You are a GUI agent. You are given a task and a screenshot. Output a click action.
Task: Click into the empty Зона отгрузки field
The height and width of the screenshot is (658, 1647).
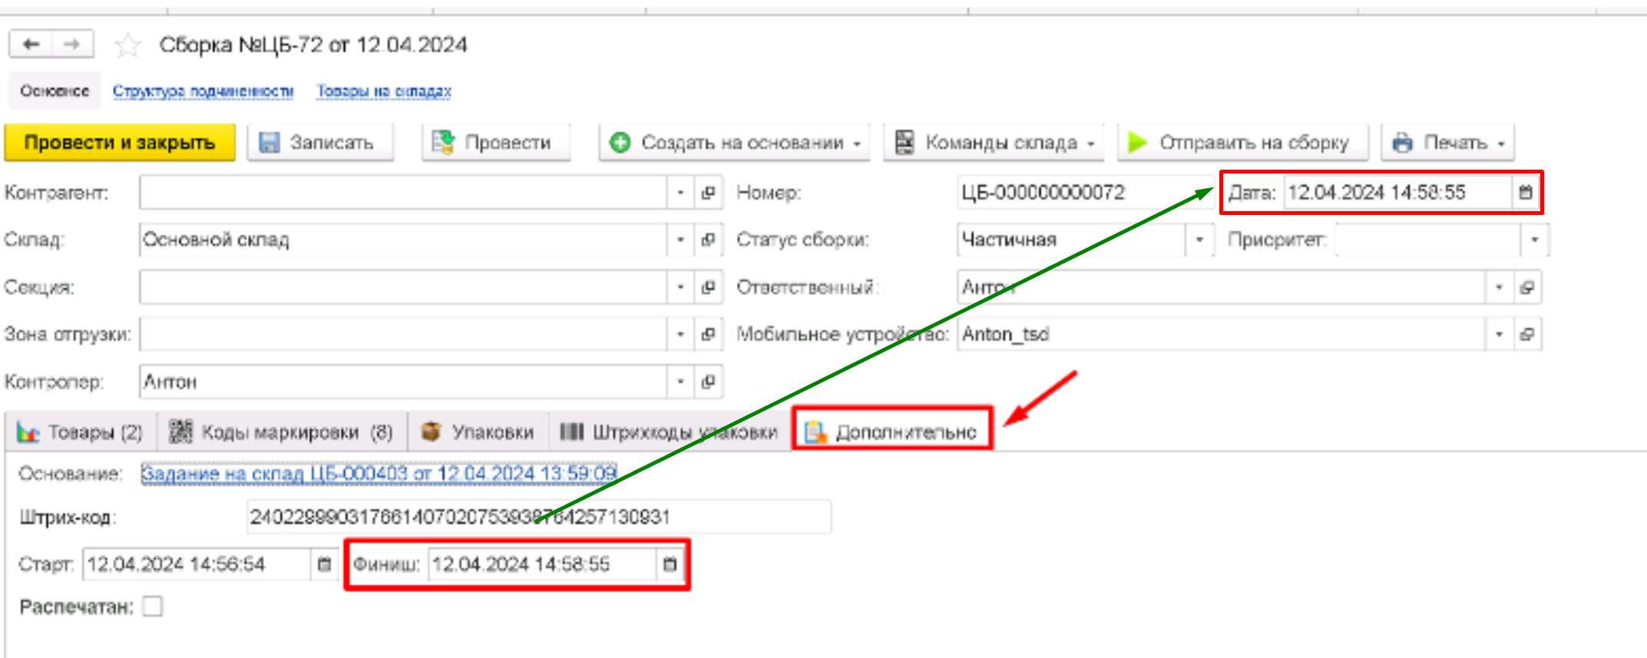403,334
